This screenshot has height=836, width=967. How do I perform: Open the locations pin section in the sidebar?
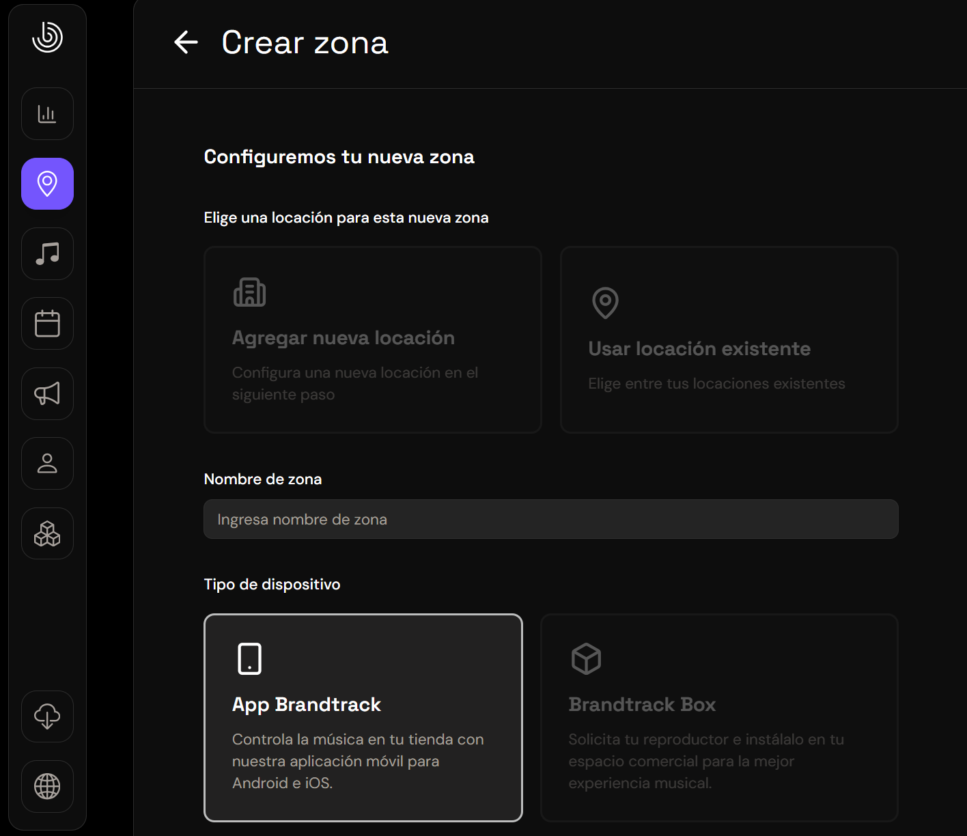coord(47,184)
